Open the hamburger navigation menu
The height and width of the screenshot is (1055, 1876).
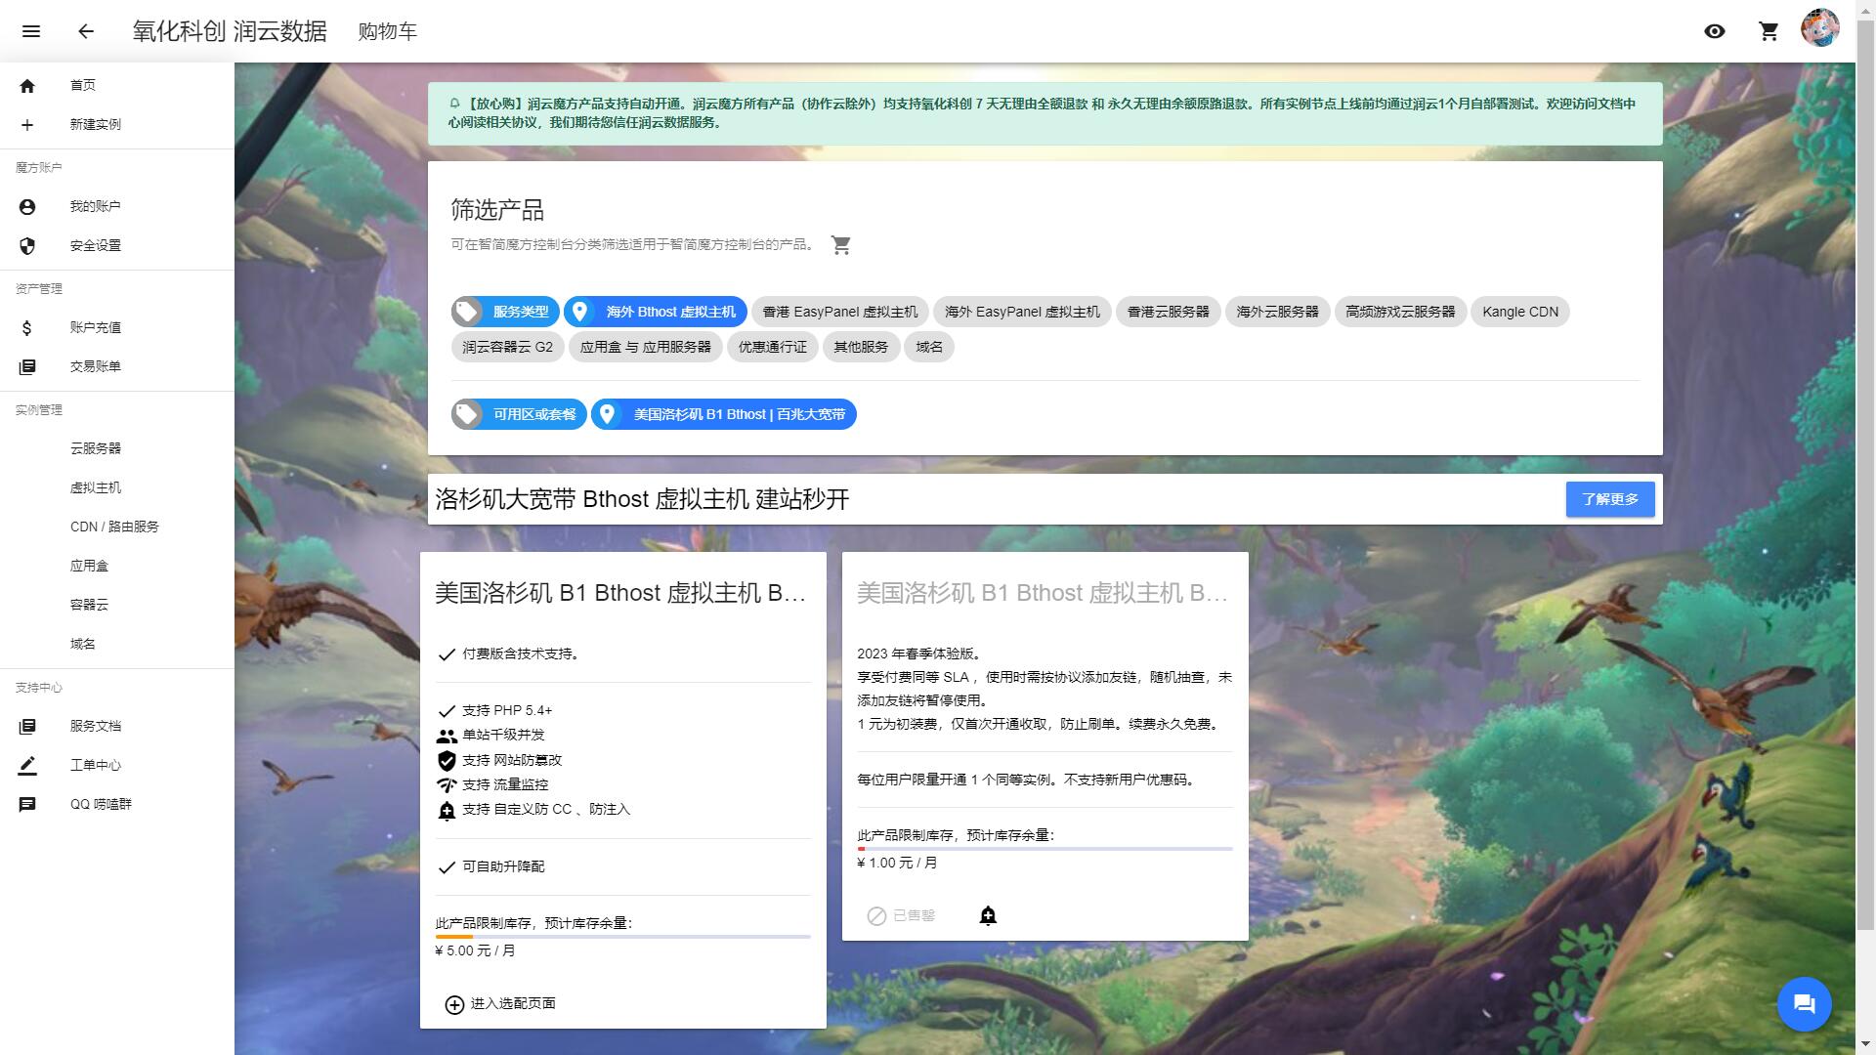[x=31, y=31]
